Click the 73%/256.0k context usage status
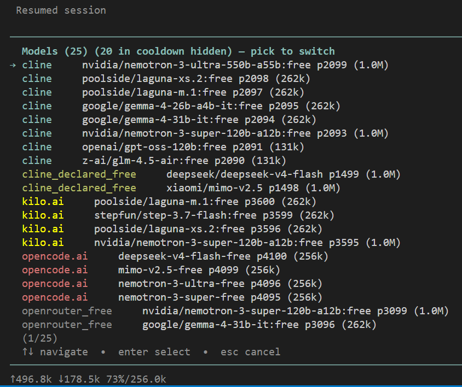The height and width of the screenshot is (387, 462). [136, 379]
